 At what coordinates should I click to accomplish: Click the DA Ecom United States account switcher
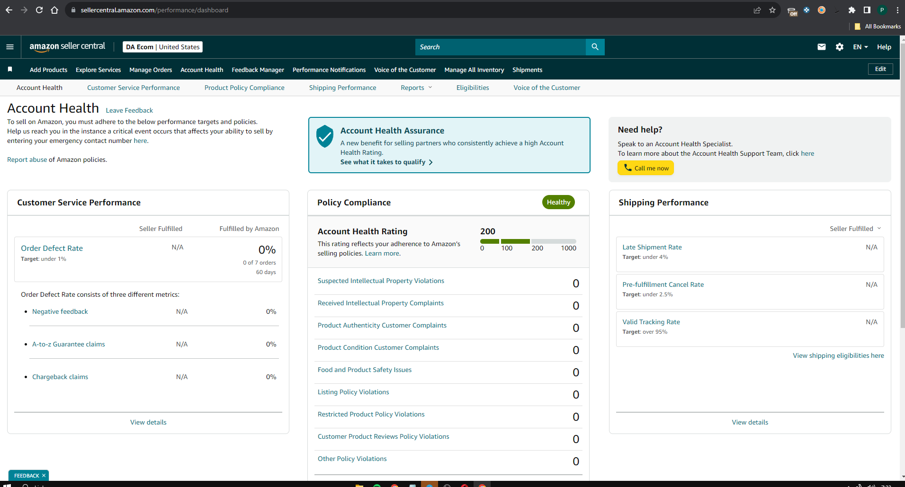pyautogui.click(x=163, y=47)
